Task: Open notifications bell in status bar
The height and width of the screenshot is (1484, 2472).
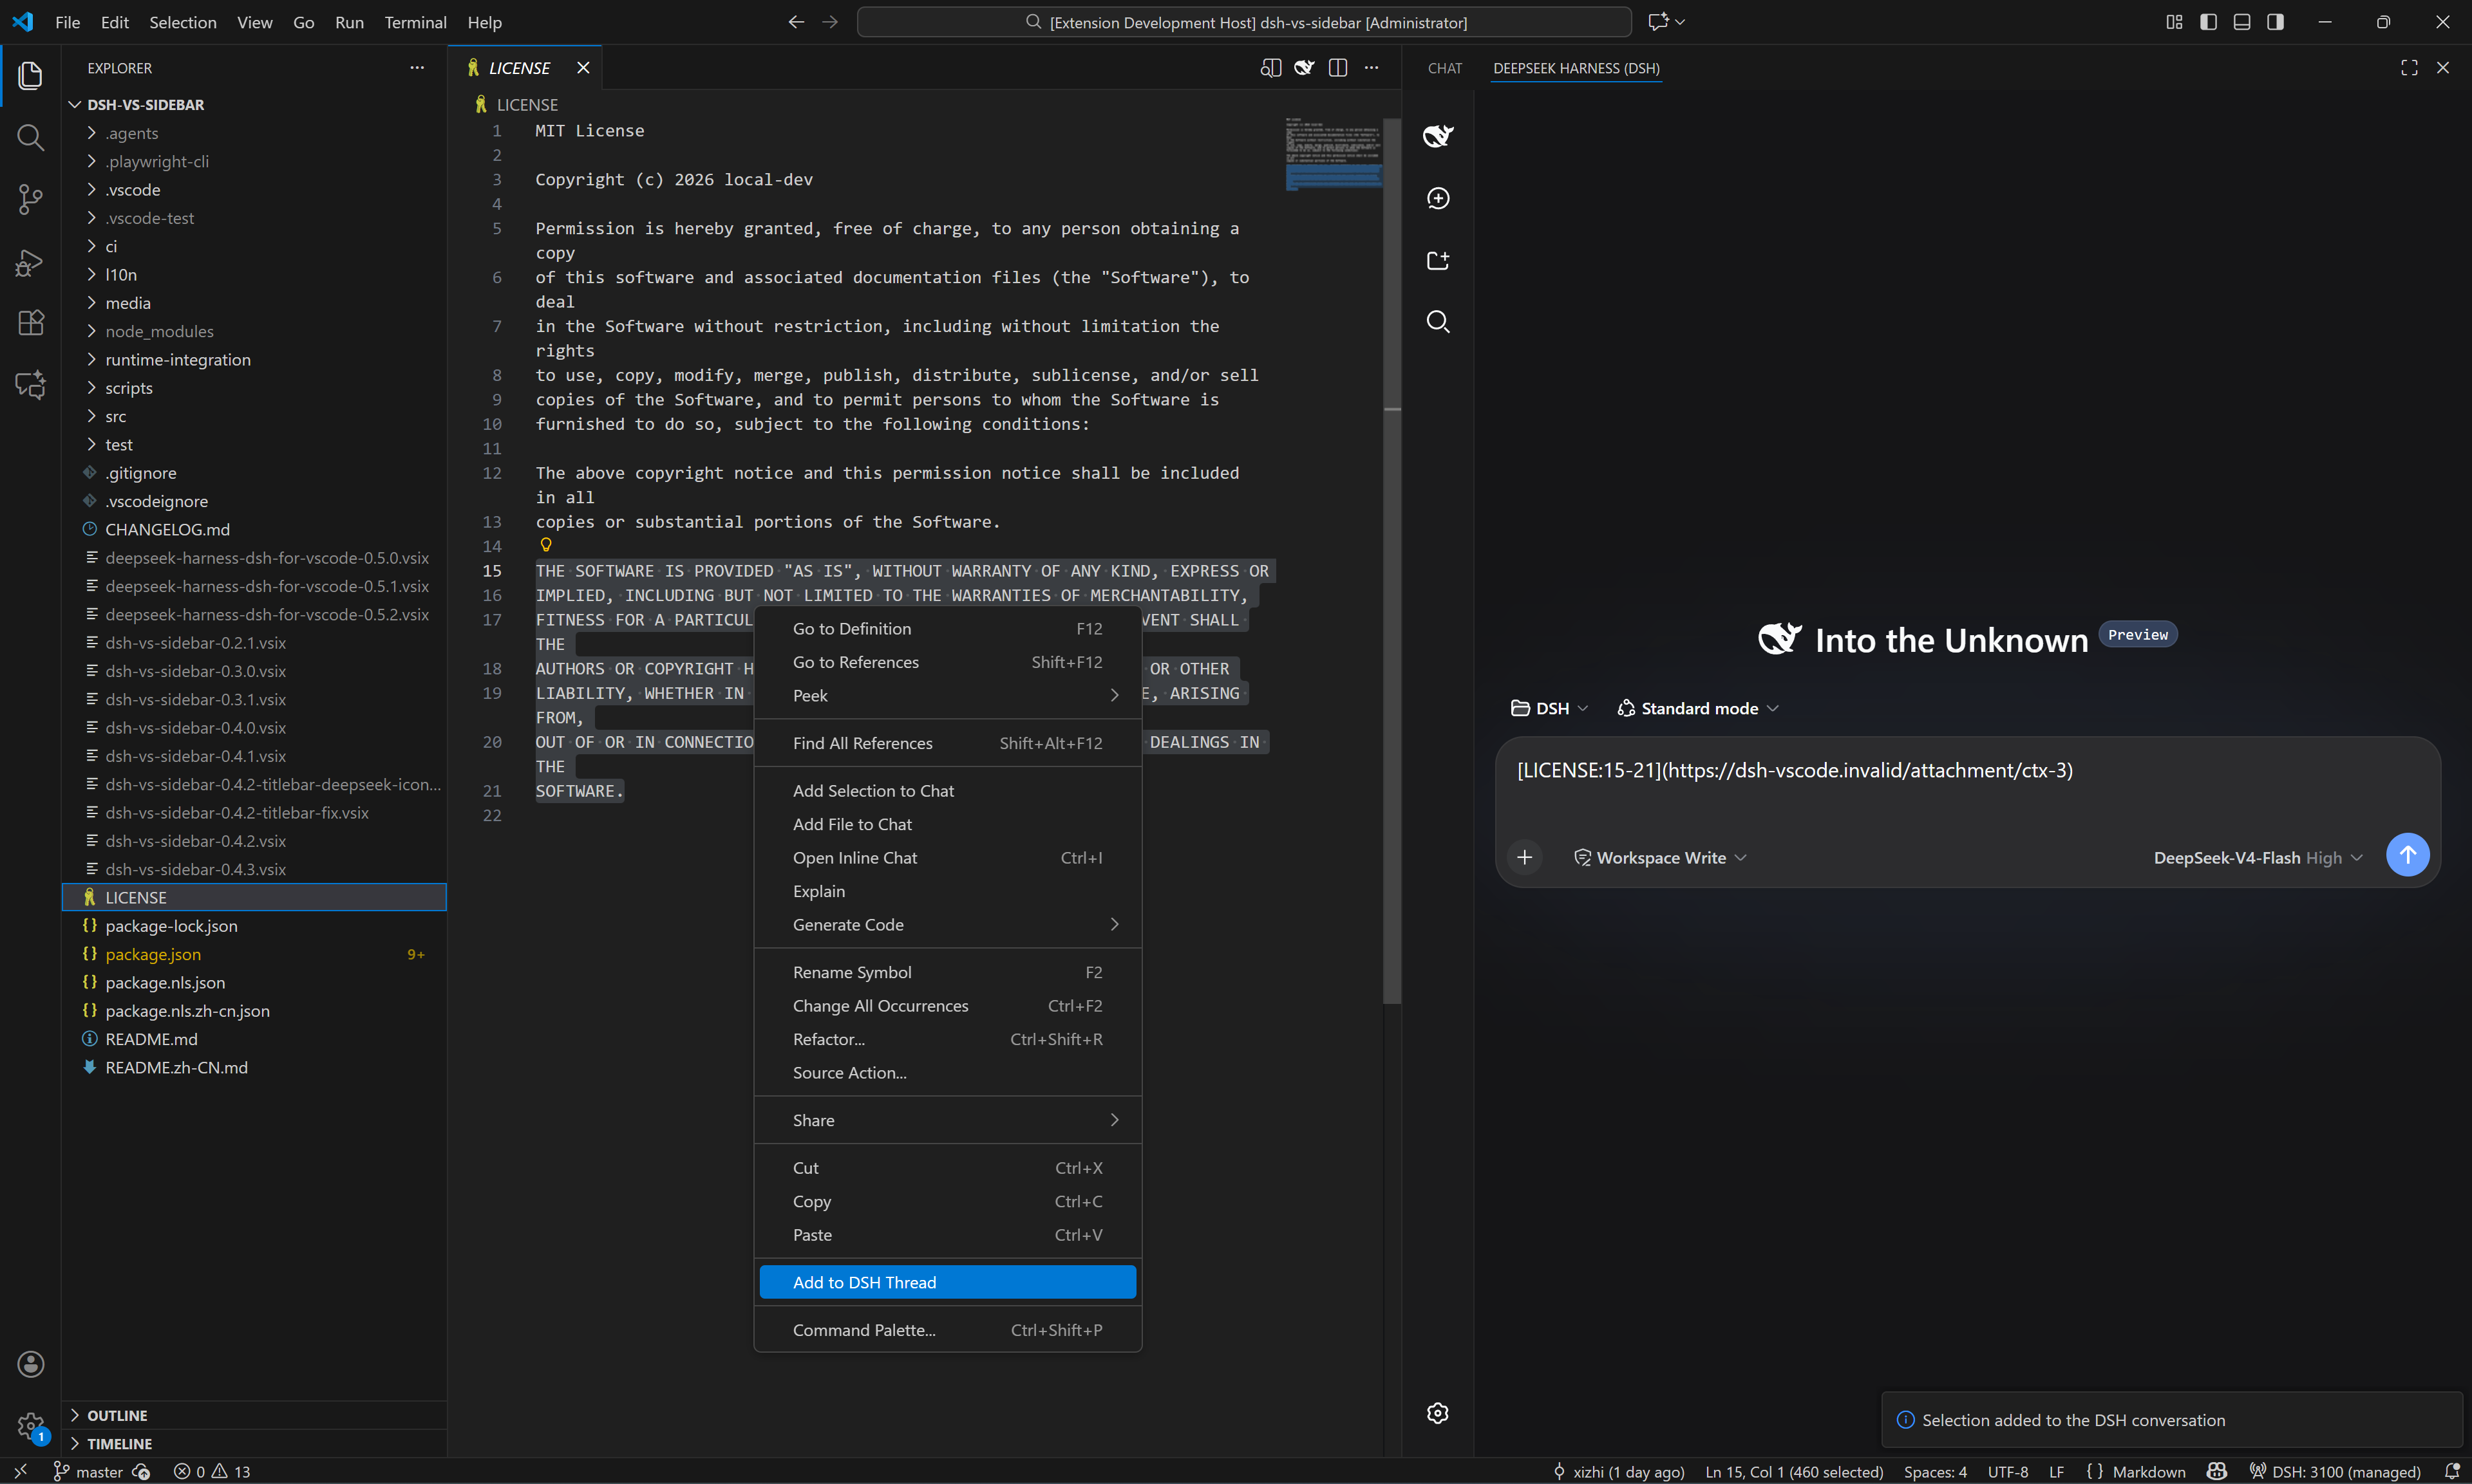Action: point(2452,1471)
